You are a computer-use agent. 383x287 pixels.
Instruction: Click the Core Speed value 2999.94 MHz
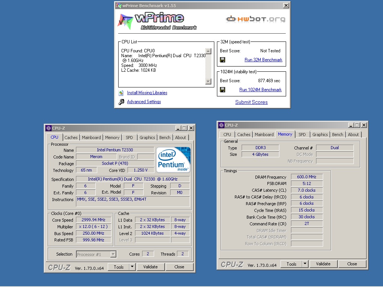[x=94, y=220]
